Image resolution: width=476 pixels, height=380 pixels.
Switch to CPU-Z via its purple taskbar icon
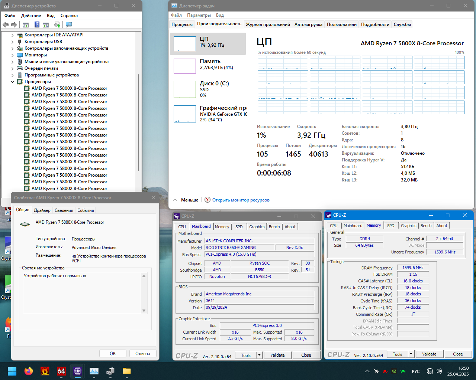point(78,371)
